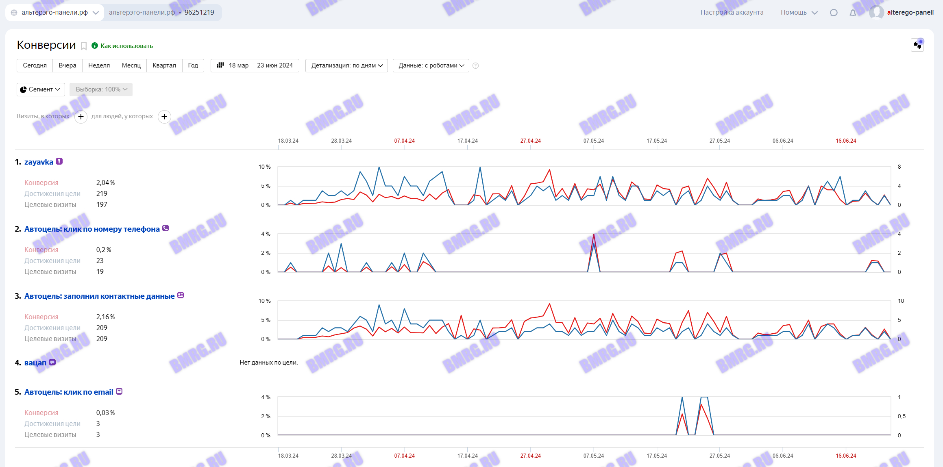The height and width of the screenshot is (467, 943).
Task: Click the 18.03.24 date on top axis
Action: [288, 141]
